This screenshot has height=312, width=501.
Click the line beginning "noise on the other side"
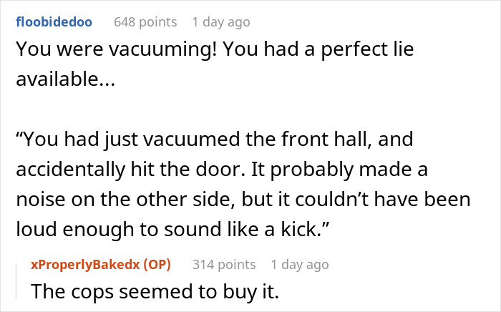pyautogui.click(x=243, y=199)
